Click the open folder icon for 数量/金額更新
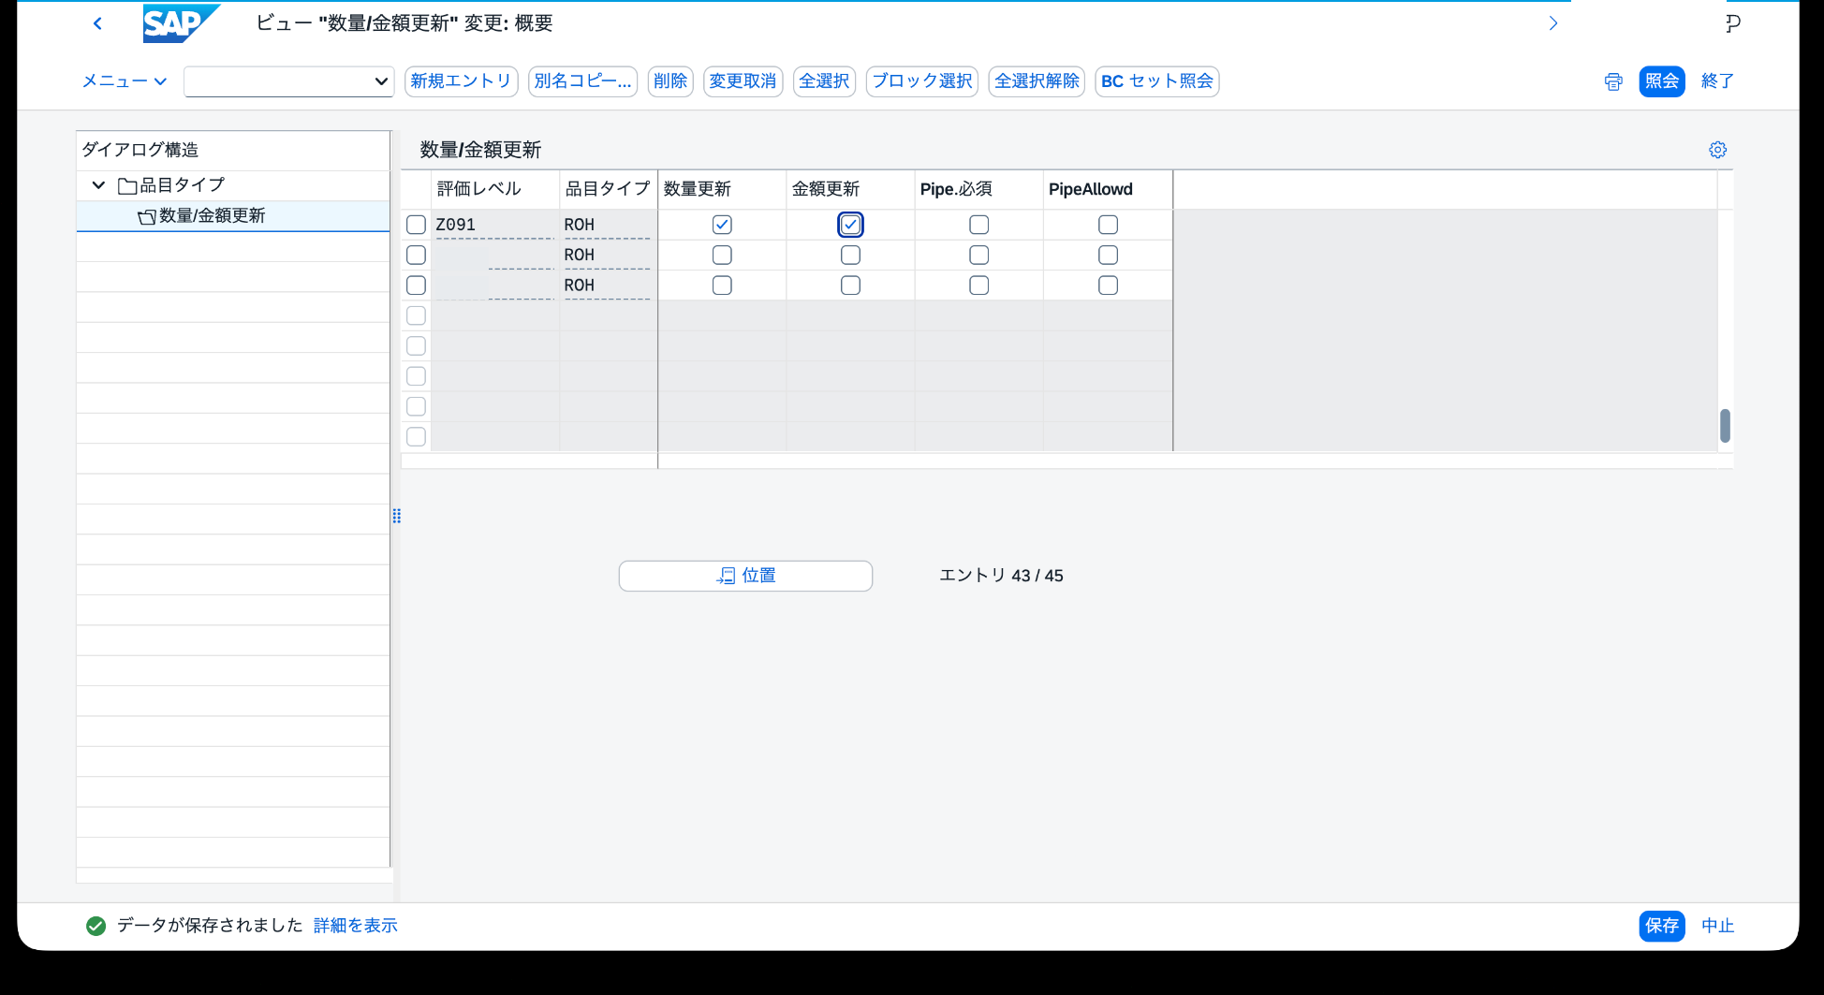 147,216
